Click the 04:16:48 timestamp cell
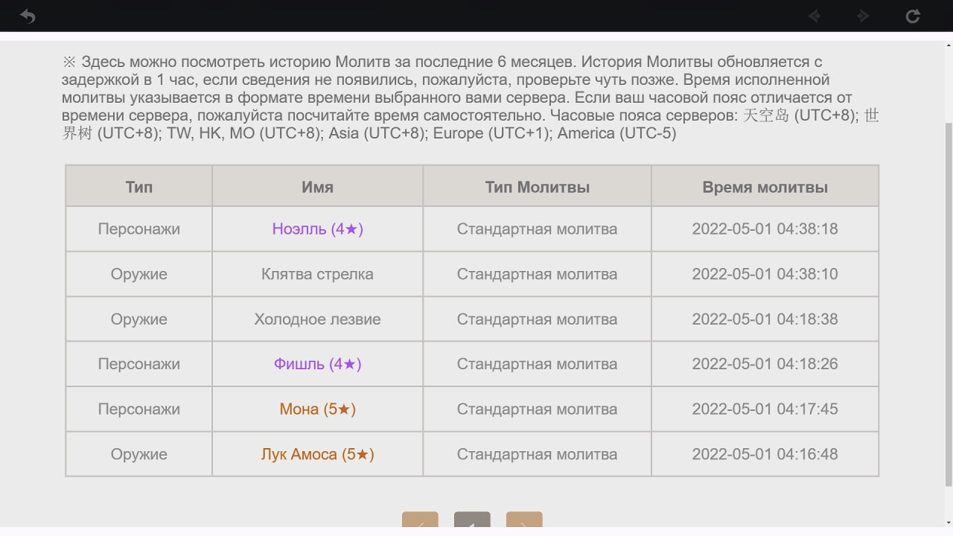This screenshot has height=536, width=953. pyautogui.click(x=765, y=454)
